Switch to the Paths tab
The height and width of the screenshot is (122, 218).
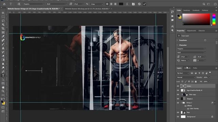click(x=195, y=68)
